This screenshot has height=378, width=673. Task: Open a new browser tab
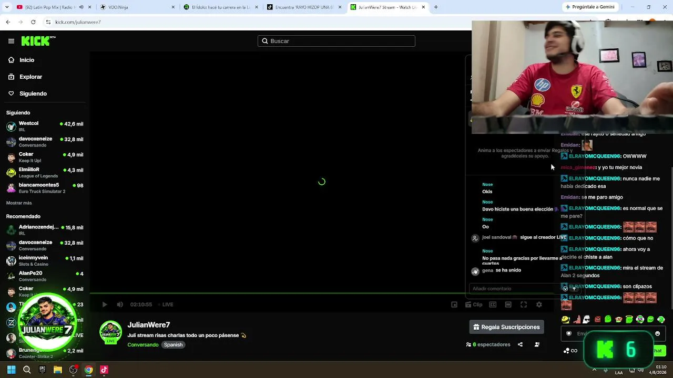pos(436,7)
